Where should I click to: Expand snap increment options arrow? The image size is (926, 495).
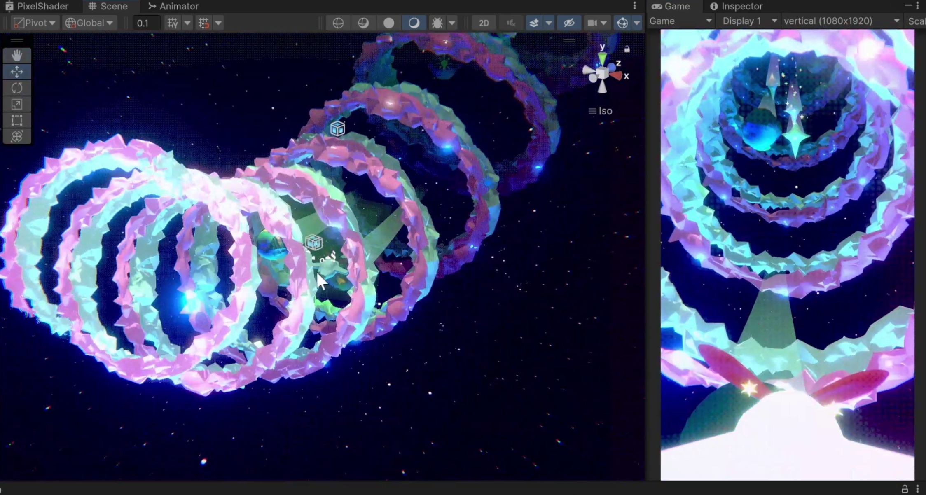218,23
